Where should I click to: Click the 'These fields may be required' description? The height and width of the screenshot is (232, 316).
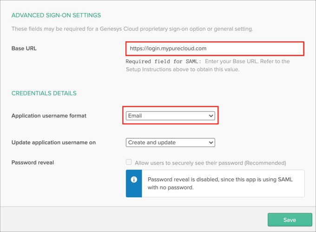[132, 29]
